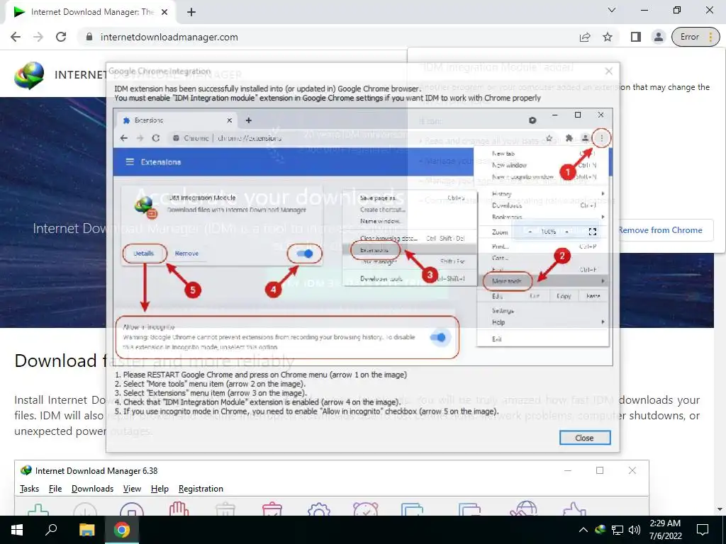Click the Error button in Chrome toolbar
The image size is (726, 544).
(x=696, y=37)
